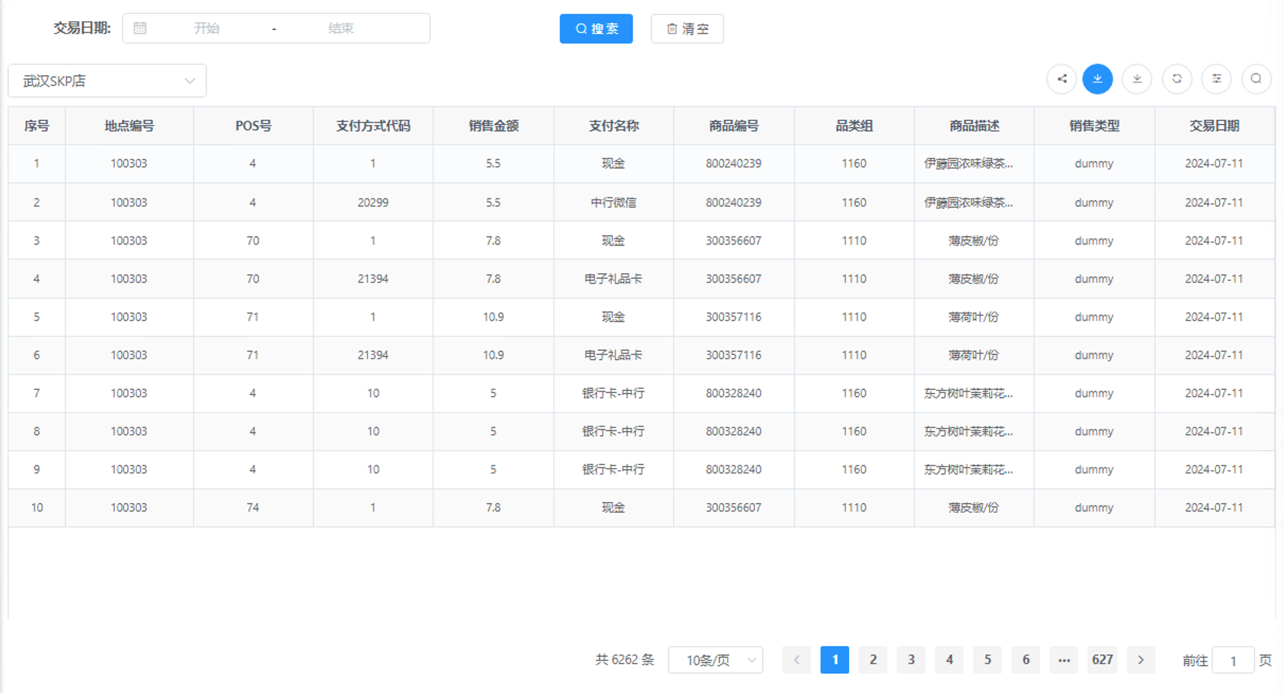Image resolution: width=1284 pixels, height=694 pixels.
Task: Click the 清空 clear button
Action: click(x=687, y=29)
